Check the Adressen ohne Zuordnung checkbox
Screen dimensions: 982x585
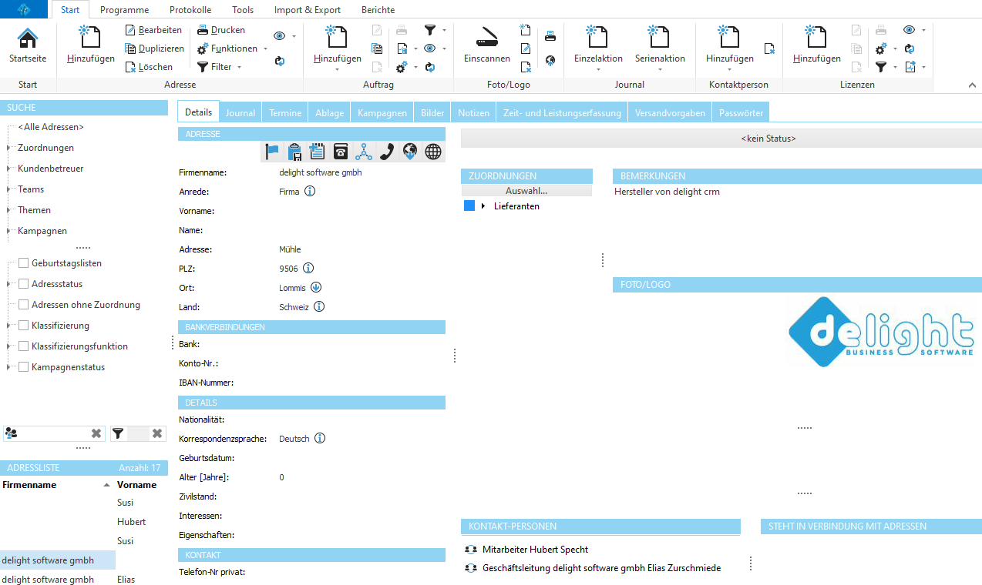[23, 305]
